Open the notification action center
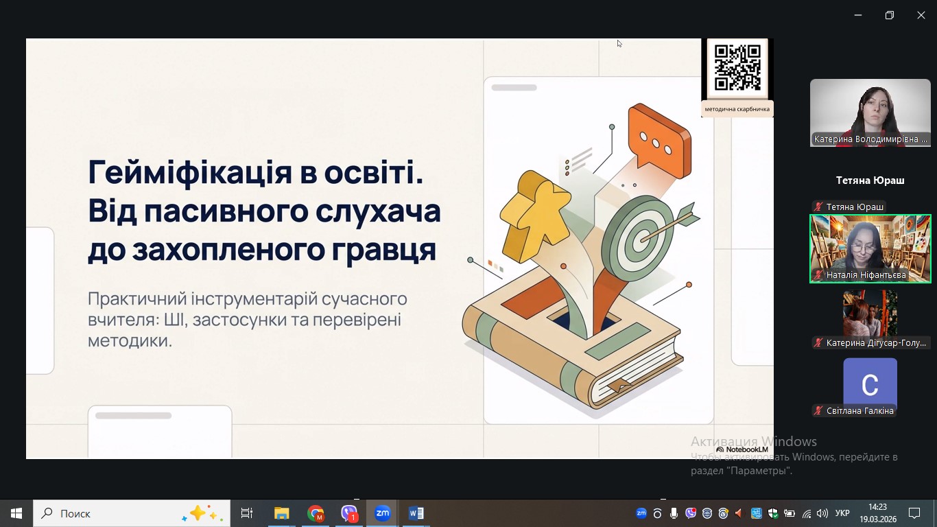Viewport: 937px width, 527px height. click(914, 513)
